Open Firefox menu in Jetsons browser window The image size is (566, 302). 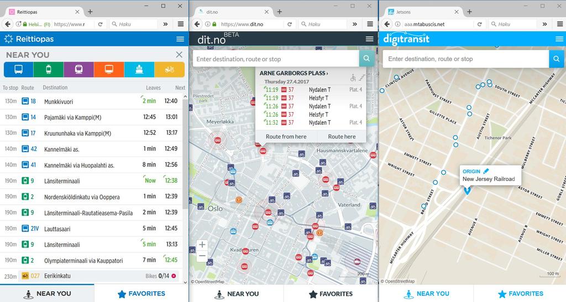click(560, 24)
